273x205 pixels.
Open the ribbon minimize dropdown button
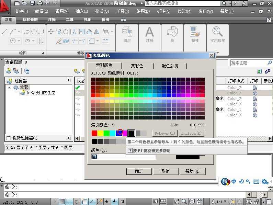[x=123, y=20]
